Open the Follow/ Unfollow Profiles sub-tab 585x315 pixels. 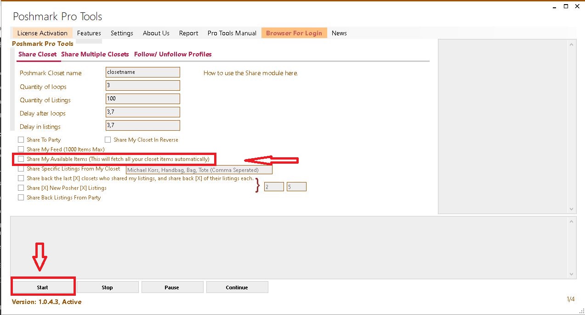[173, 54]
